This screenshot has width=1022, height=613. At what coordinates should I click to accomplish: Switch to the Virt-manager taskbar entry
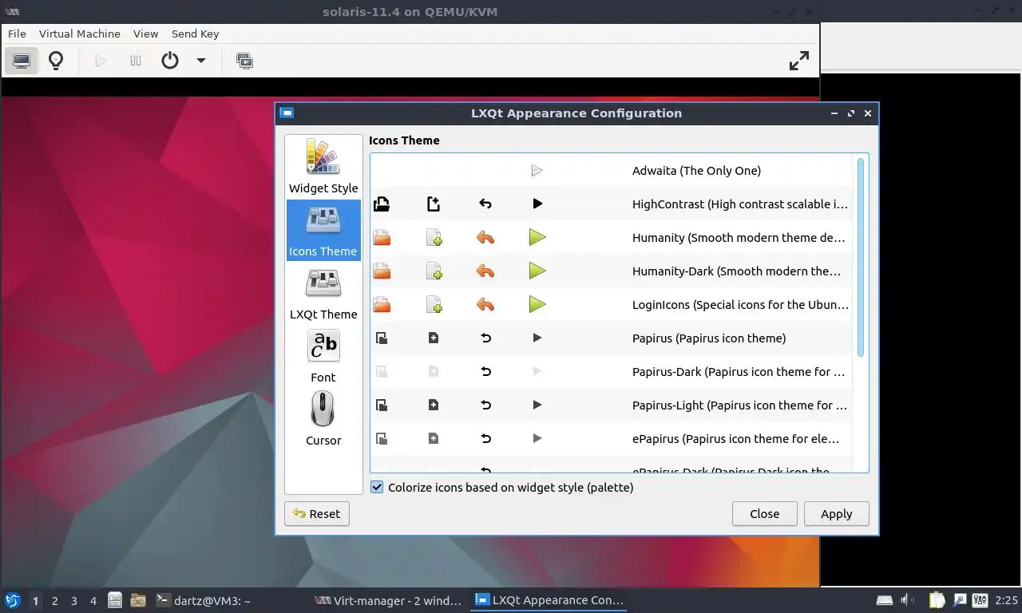click(x=389, y=600)
